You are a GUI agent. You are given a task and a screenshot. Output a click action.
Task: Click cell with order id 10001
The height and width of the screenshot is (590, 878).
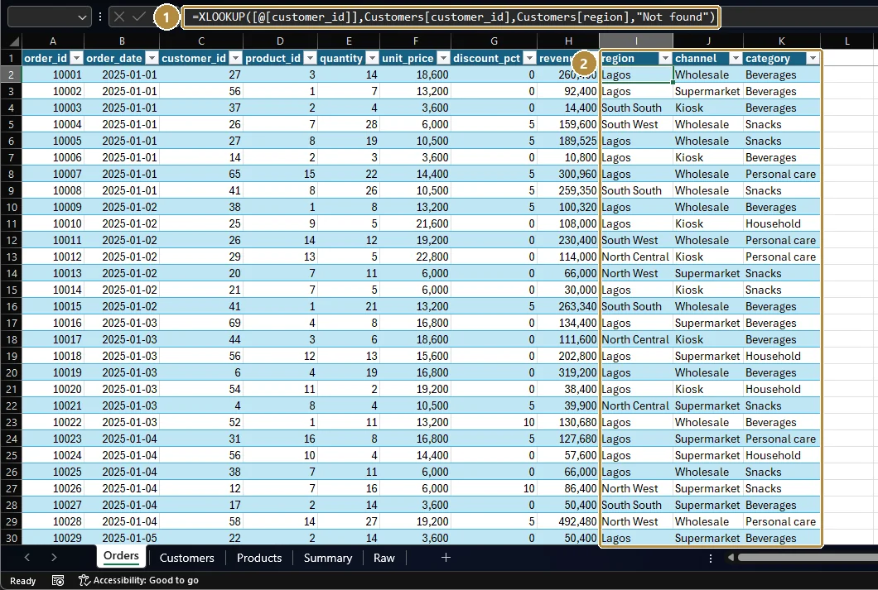coord(53,74)
